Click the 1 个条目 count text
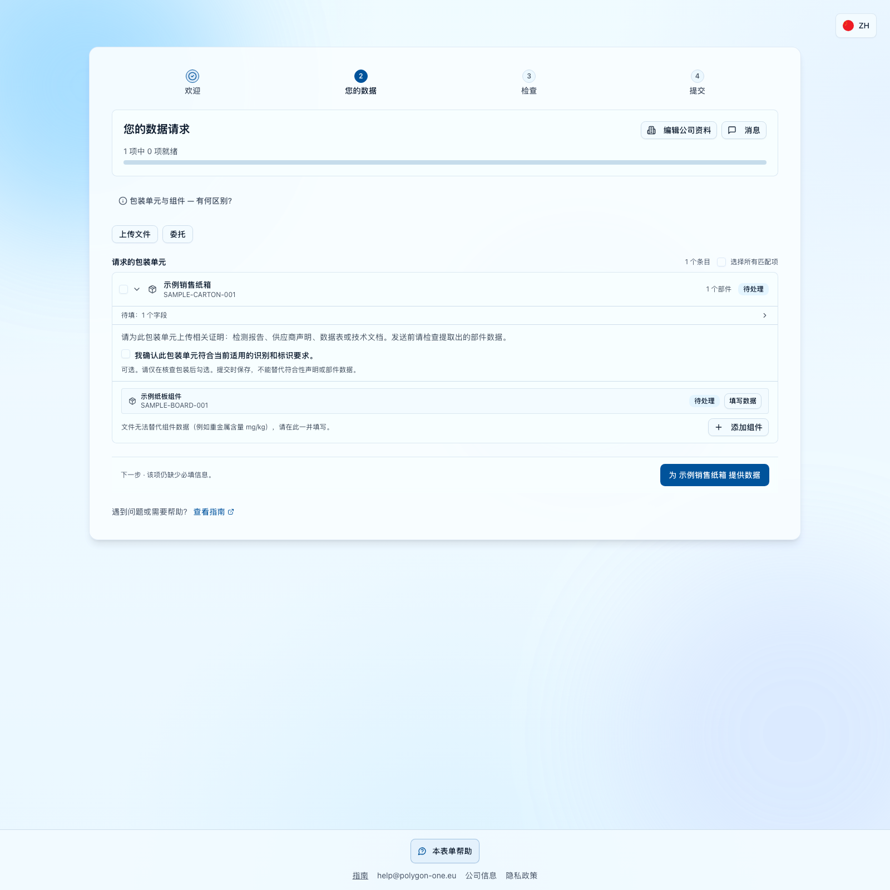890x890 pixels. click(698, 262)
